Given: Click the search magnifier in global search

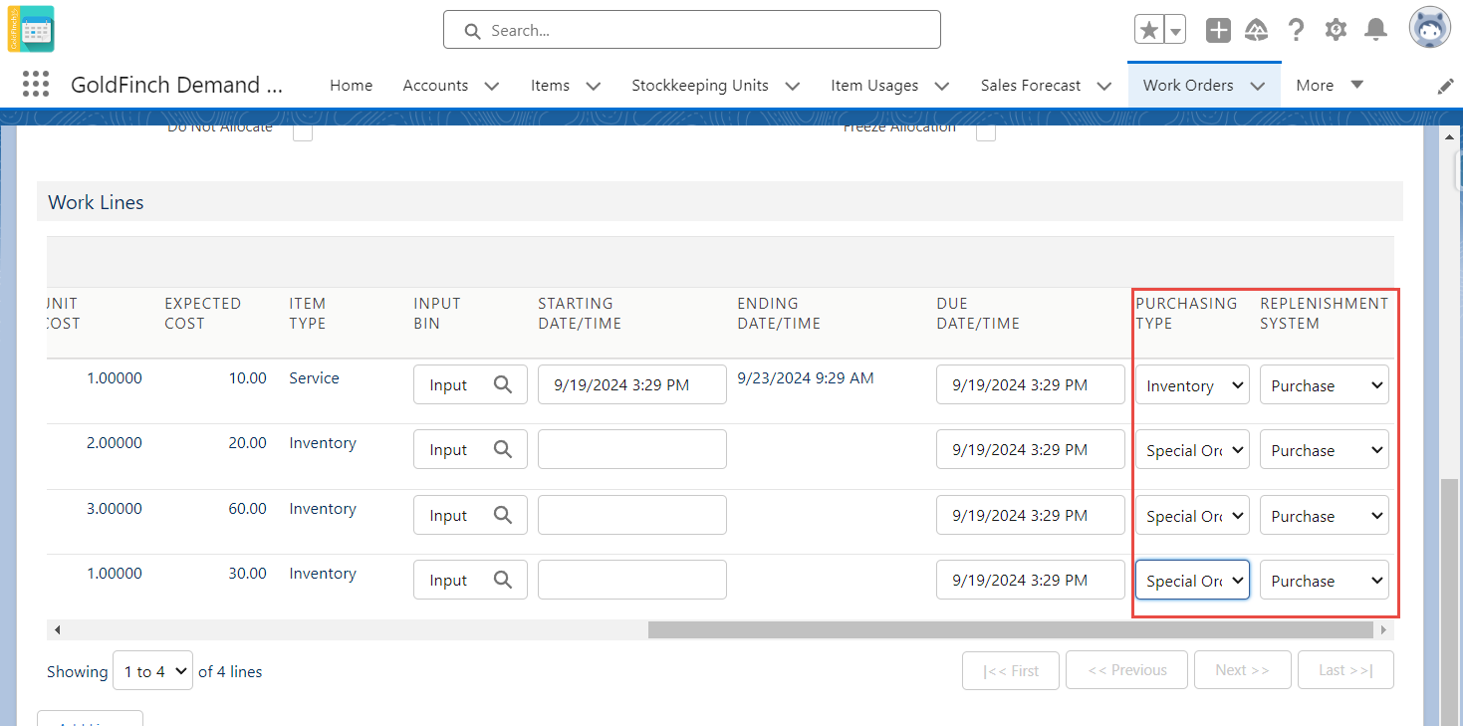Looking at the screenshot, I should click(473, 31).
